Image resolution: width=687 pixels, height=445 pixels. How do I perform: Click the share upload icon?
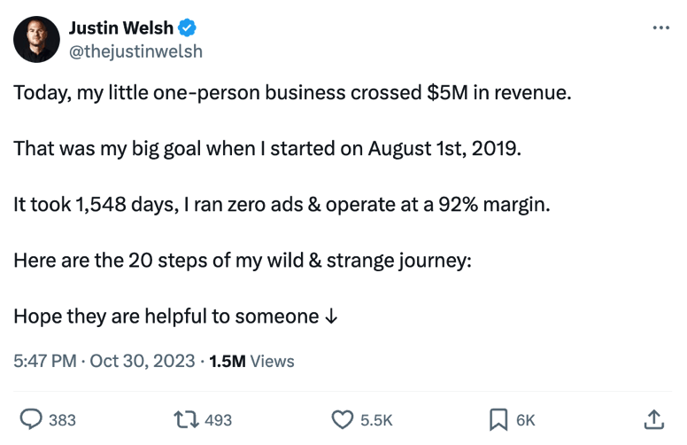[x=652, y=418]
